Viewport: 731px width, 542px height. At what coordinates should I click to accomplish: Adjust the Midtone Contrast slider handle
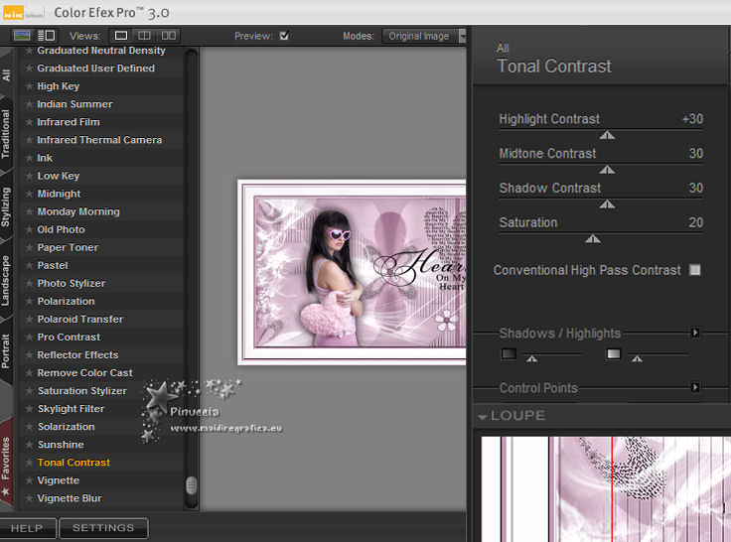coord(607,170)
